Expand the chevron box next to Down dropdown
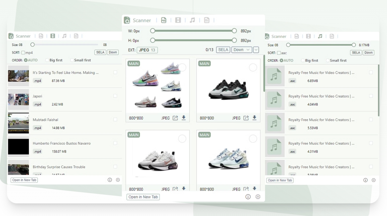Viewport: 387px width, 216px height. pos(256,50)
